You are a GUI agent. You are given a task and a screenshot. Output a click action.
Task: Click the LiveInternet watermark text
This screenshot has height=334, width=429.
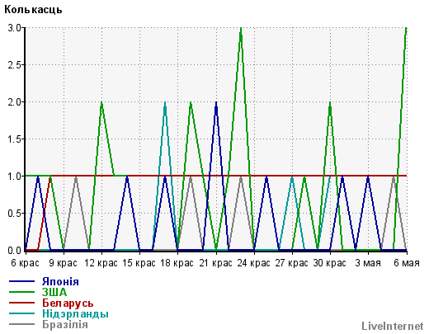tap(393, 326)
